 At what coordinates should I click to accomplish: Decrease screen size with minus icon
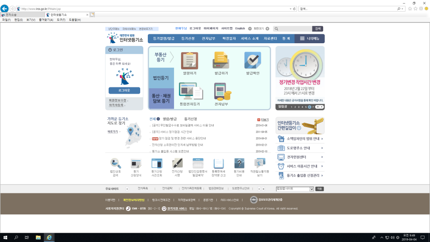[x=250, y=29]
